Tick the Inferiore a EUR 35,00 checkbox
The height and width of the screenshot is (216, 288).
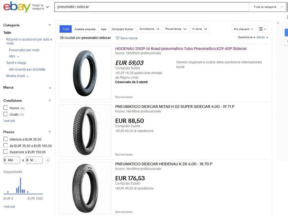point(6,139)
